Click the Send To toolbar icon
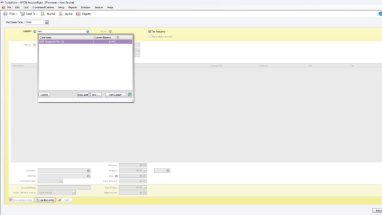 point(22,14)
